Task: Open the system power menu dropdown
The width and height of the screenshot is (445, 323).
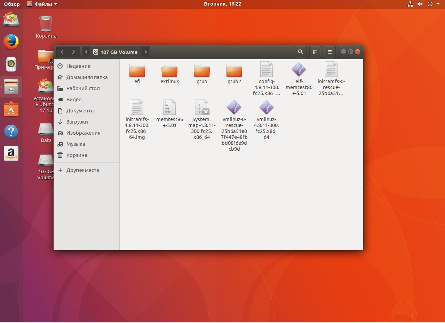Action: tap(432, 4)
